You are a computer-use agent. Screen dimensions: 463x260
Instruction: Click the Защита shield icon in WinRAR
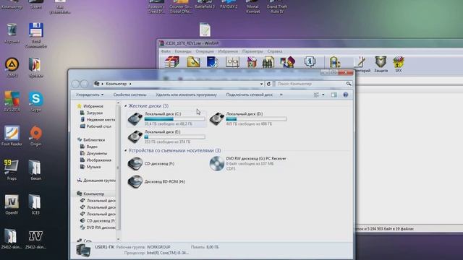click(x=381, y=62)
